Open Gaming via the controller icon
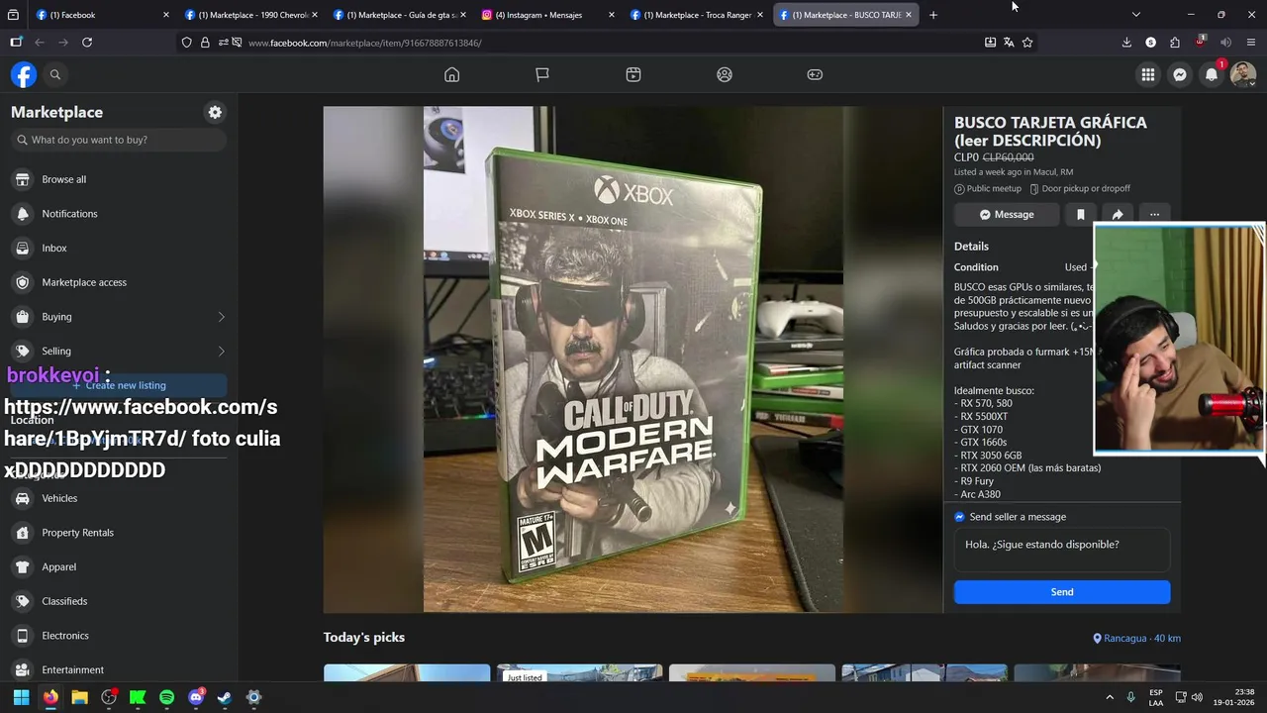The image size is (1267, 713). pyautogui.click(x=815, y=74)
